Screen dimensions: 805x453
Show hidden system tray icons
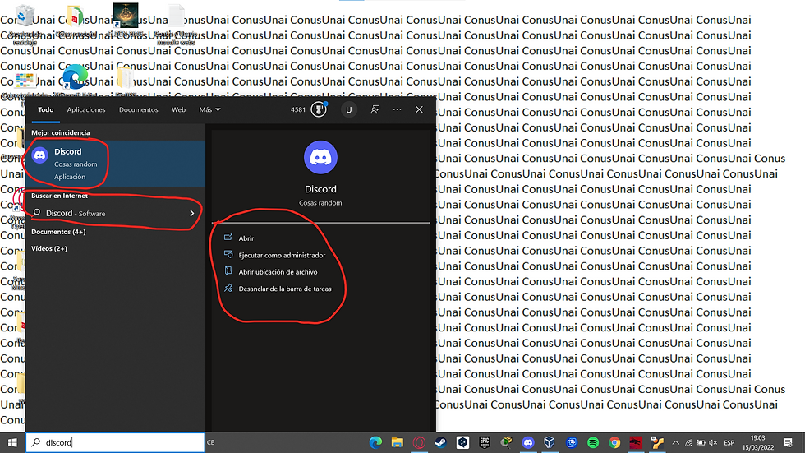click(x=675, y=443)
